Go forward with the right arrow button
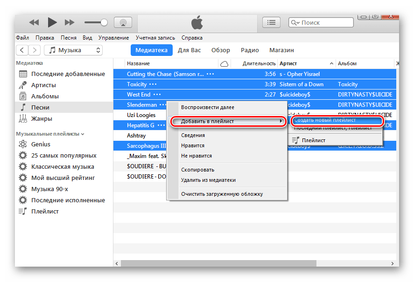The image size is (414, 282). [x=35, y=50]
